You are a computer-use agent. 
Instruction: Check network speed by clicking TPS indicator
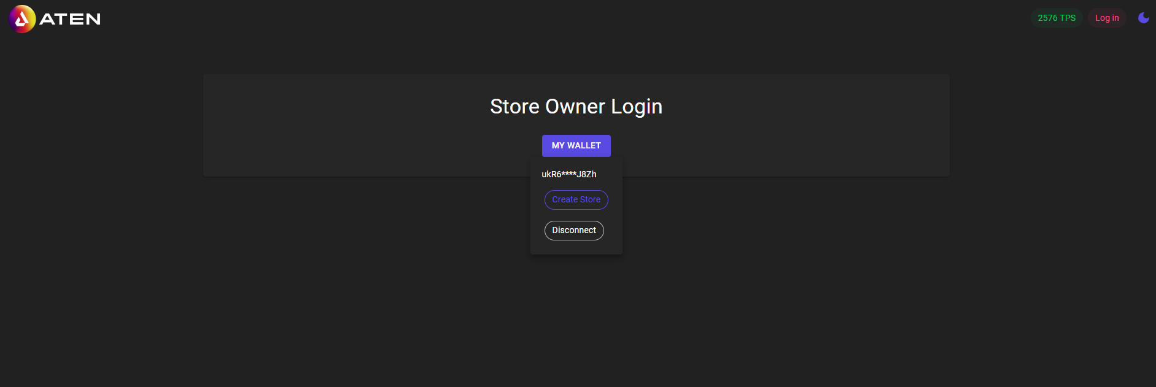tap(1056, 18)
